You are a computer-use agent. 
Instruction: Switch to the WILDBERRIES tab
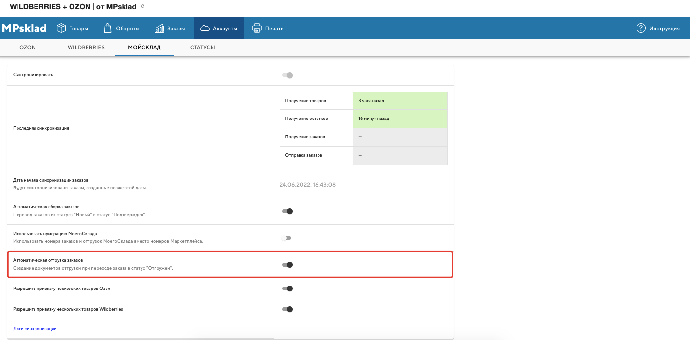point(86,48)
